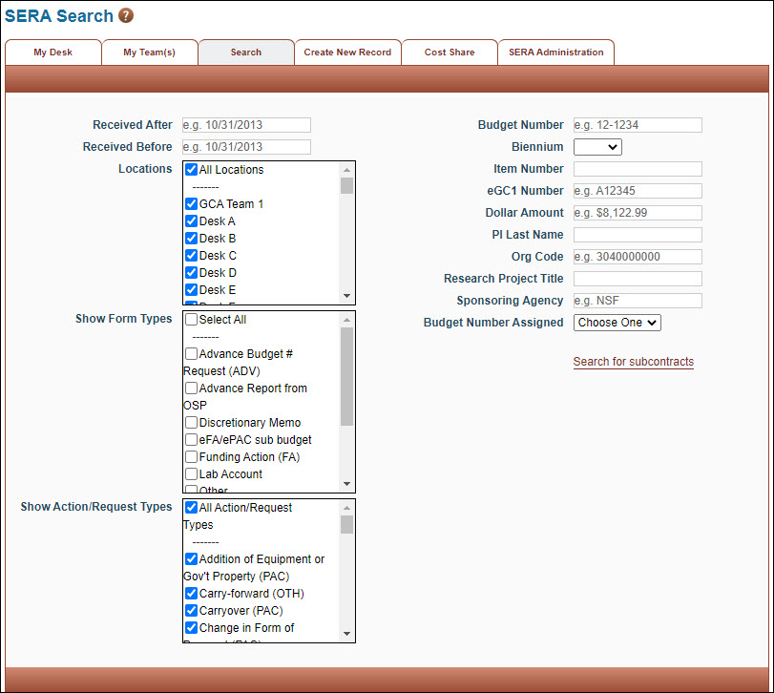Expand the Budget Number Assigned dropdown
The width and height of the screenshot is (774, 693).
(x=617, y=323)
